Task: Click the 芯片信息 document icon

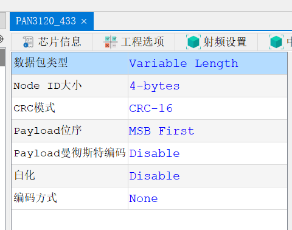Action: (x=28, y=42)
